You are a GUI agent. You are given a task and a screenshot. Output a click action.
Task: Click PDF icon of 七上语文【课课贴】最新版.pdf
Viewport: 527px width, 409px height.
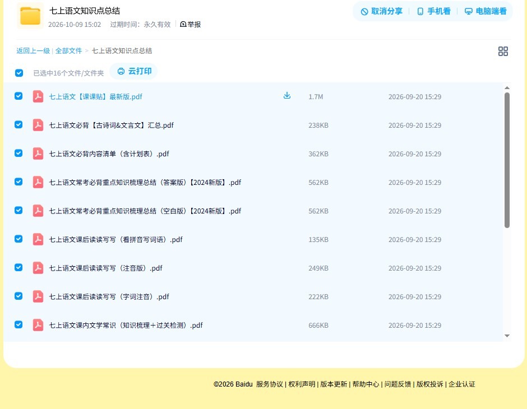(x=38, y=96)
